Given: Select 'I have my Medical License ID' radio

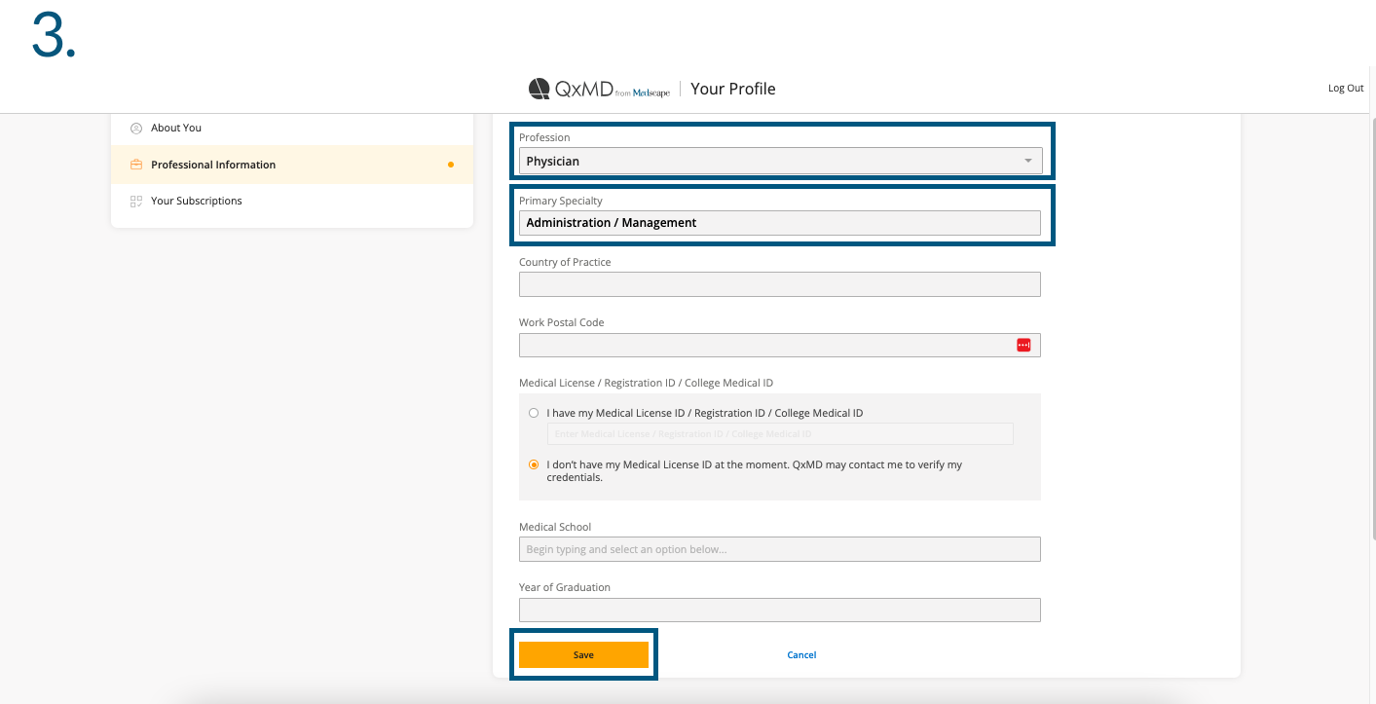Looking at the screenshot, I should pos(534,413).
